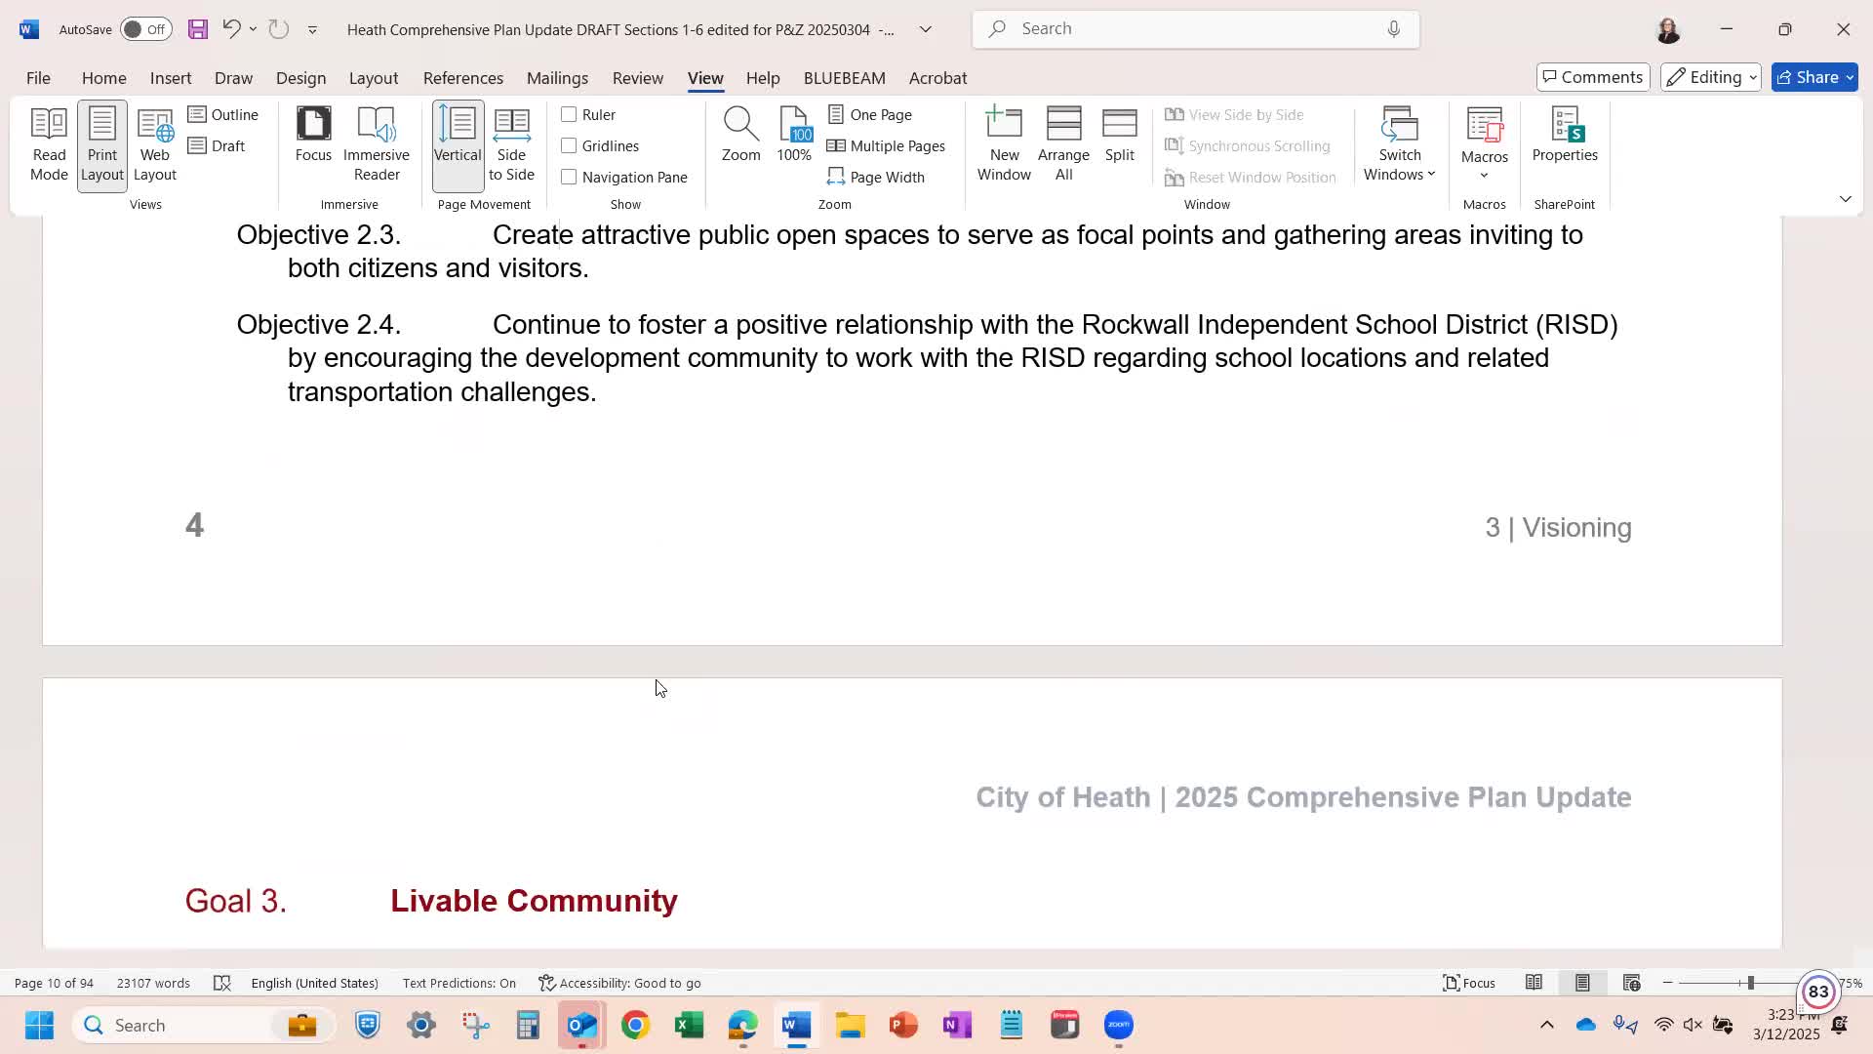Switch to Web Layout view
Screen dimensions: 1873x1054
(154, 144)
